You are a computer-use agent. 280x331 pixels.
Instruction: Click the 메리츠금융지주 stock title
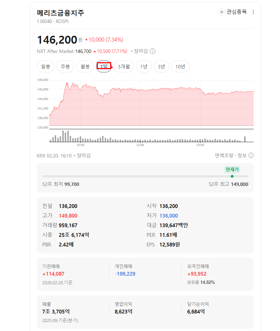click(x=61, y=13)
